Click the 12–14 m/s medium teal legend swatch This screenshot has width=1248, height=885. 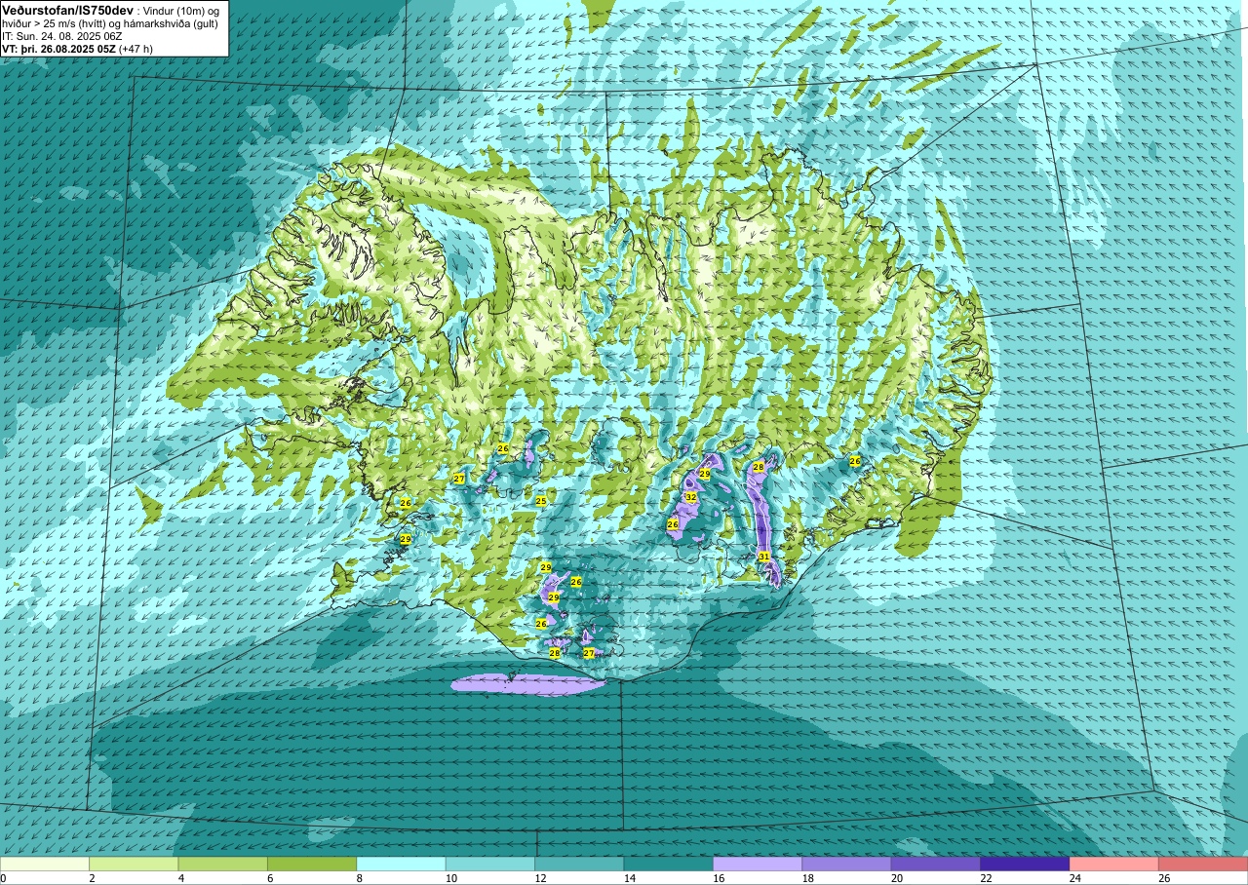[x=579, y=864]
